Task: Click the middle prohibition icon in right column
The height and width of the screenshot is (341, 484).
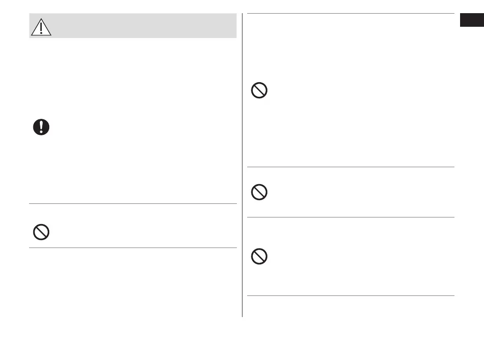Action: [x=259, y=192]
